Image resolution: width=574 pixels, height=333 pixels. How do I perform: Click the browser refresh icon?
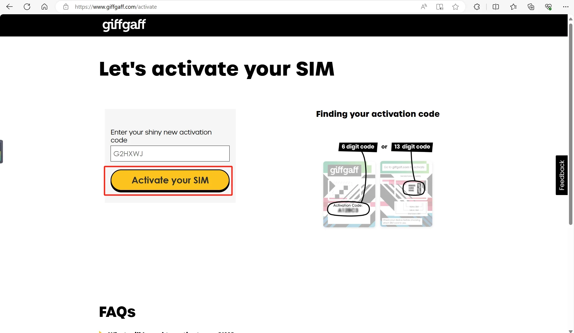pyautogui.click(x=27, y=7)
